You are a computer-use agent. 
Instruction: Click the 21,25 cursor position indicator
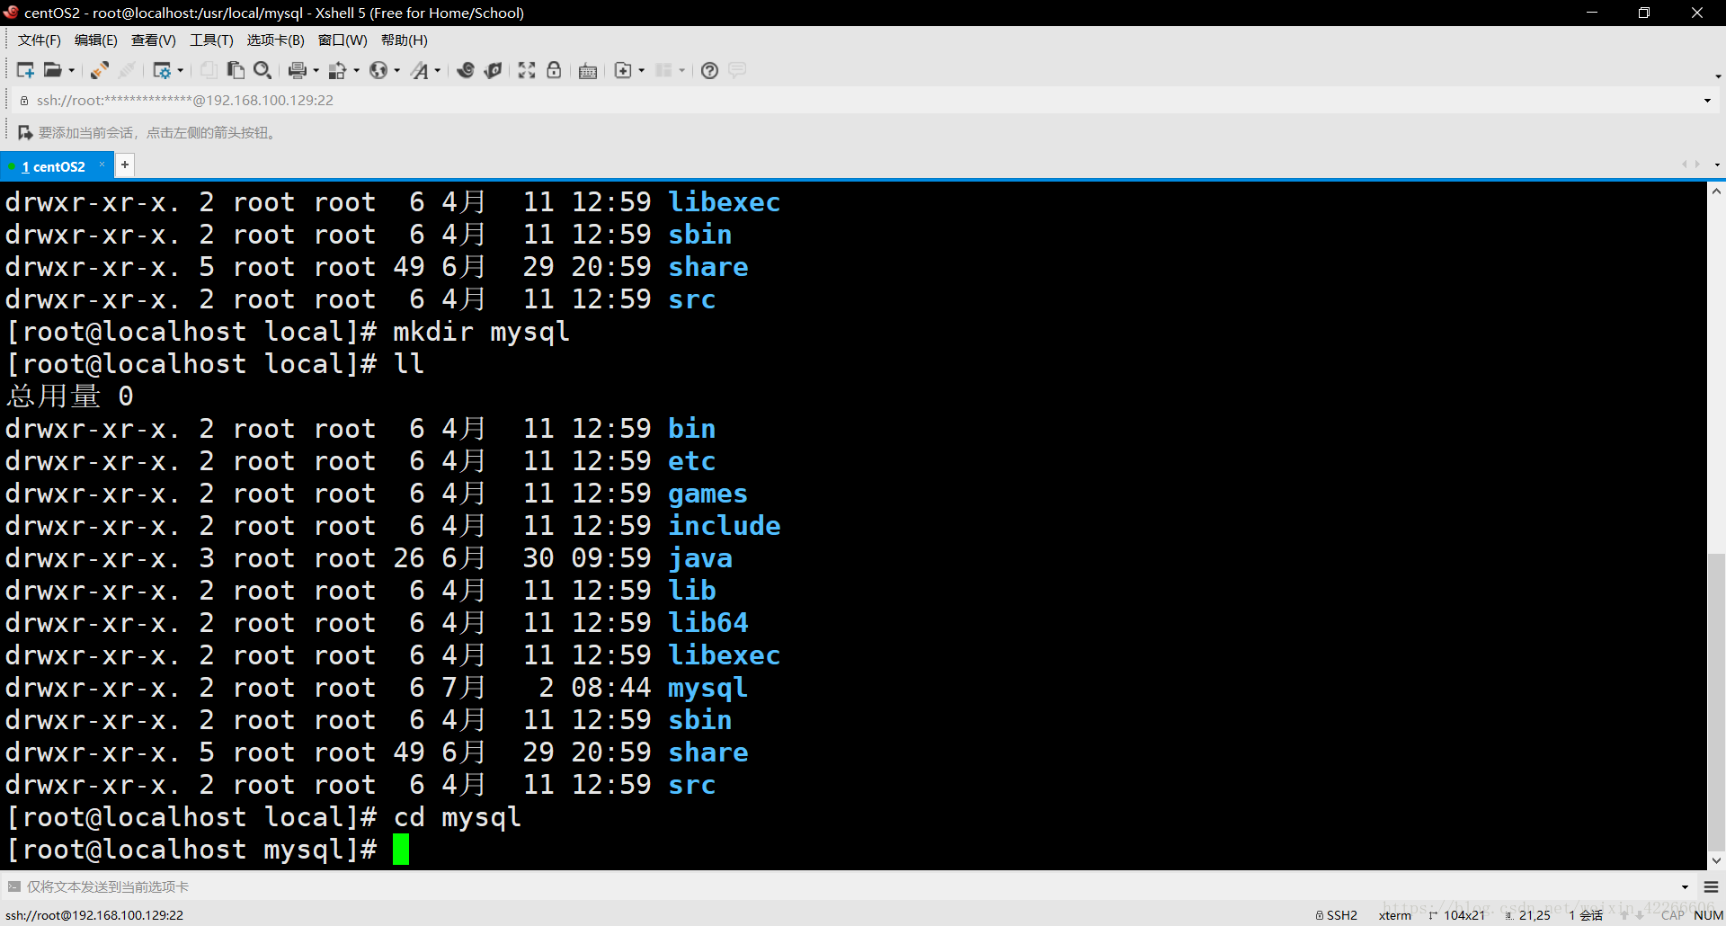[1528, 915]
